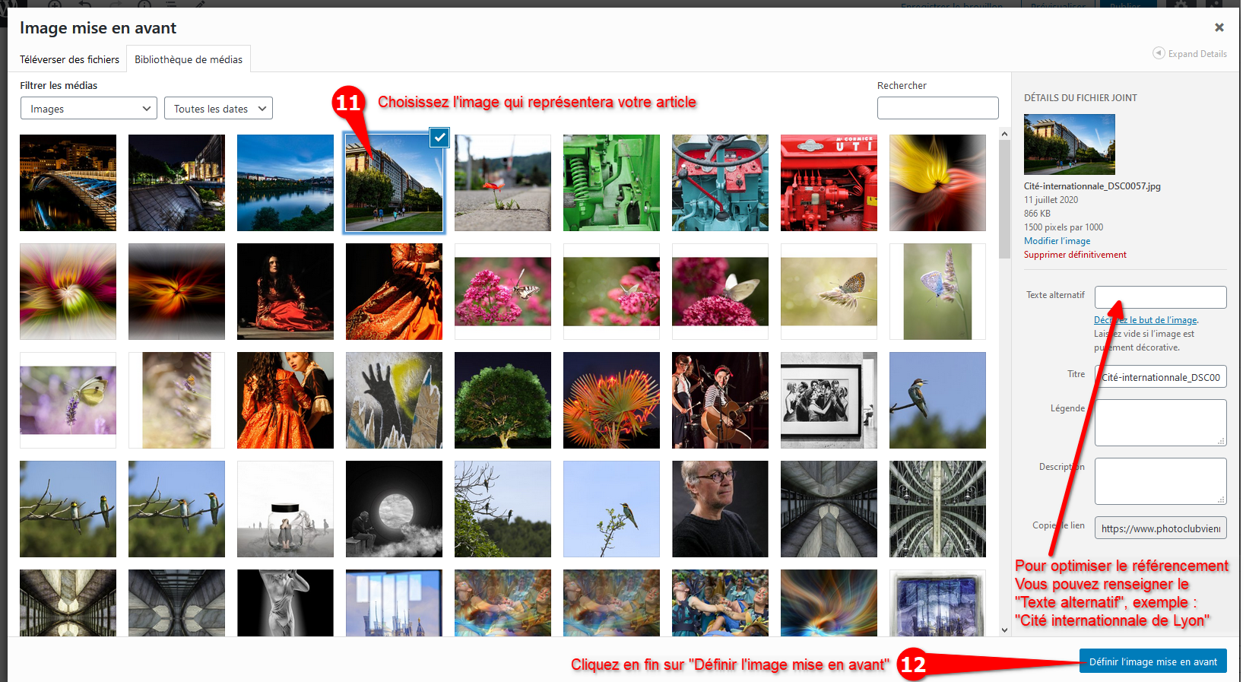Image resolution: width=1246 pixels, height=682 pixels.
Task: Open the Toutes les dates dropdown
Action: pyautogui.click(x=218, y=109)
